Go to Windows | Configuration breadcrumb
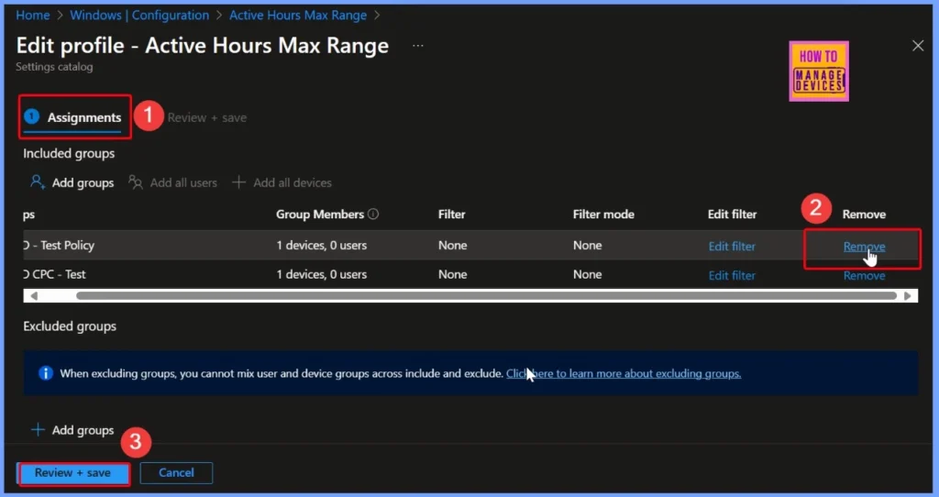939x497 pixels. (x=139, y=15)
